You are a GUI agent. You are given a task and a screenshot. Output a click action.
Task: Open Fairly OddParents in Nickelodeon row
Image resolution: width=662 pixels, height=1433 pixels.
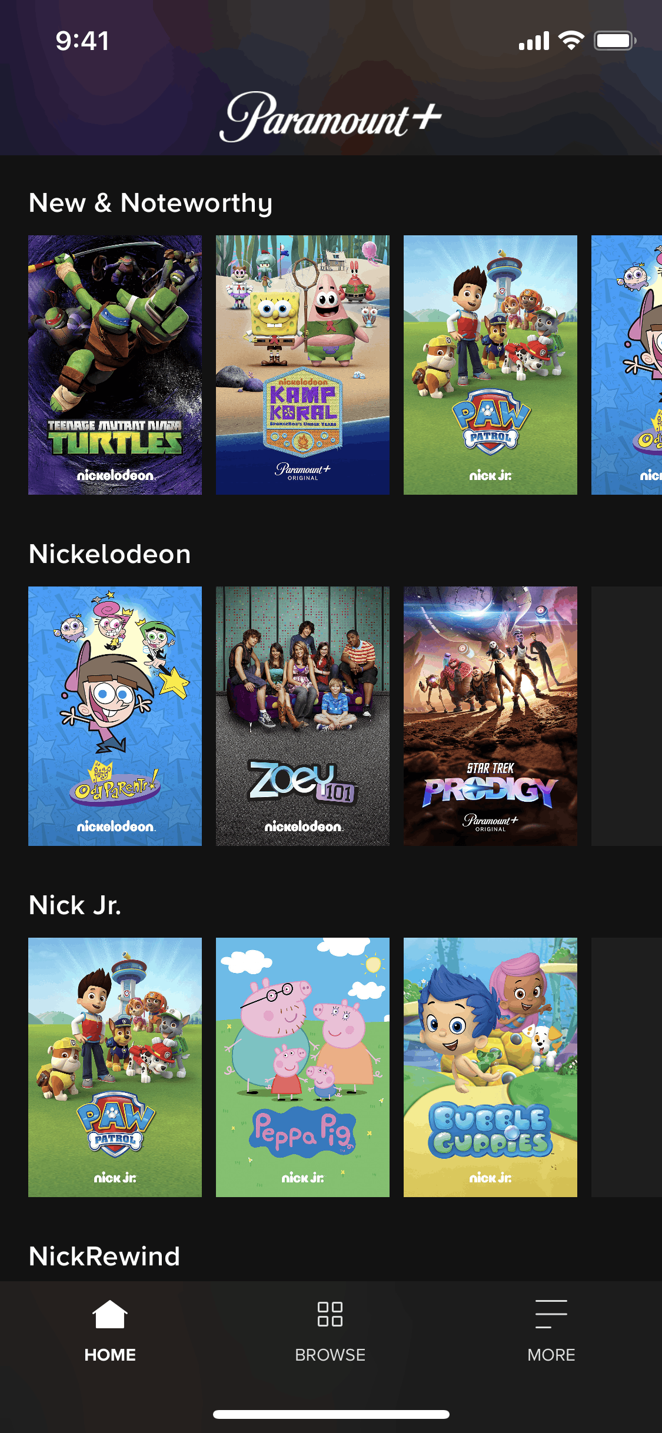[x=115, y=716]
